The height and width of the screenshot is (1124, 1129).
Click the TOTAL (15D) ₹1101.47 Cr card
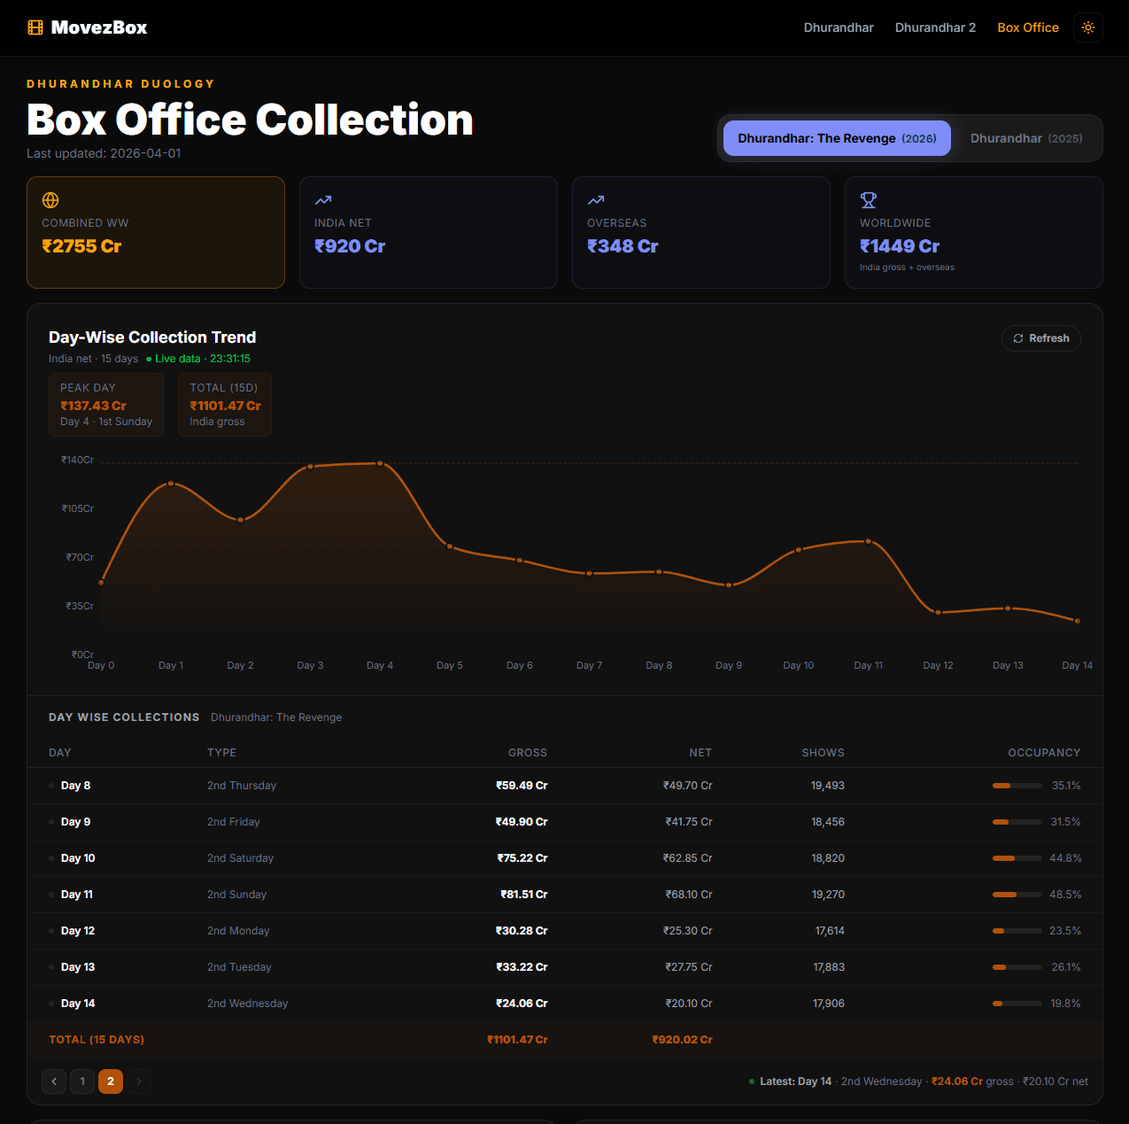tap(225, 405)
